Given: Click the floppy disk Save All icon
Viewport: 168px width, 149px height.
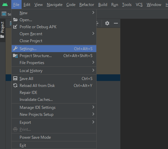Looking at the screenshot, I should (x=15, y=79).
